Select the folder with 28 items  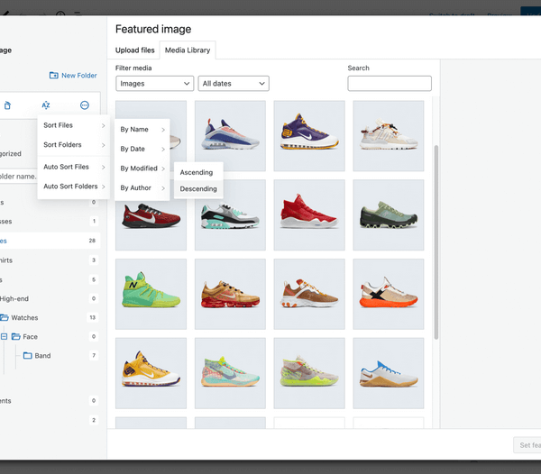49,241
